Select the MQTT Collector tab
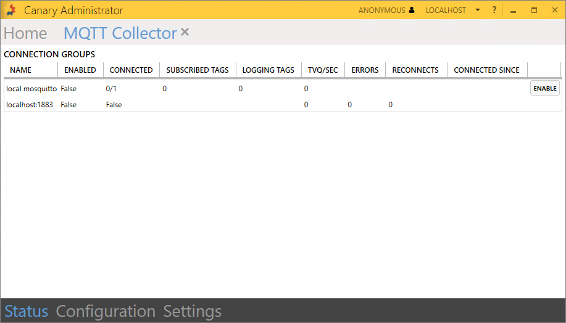 (120, 33)
